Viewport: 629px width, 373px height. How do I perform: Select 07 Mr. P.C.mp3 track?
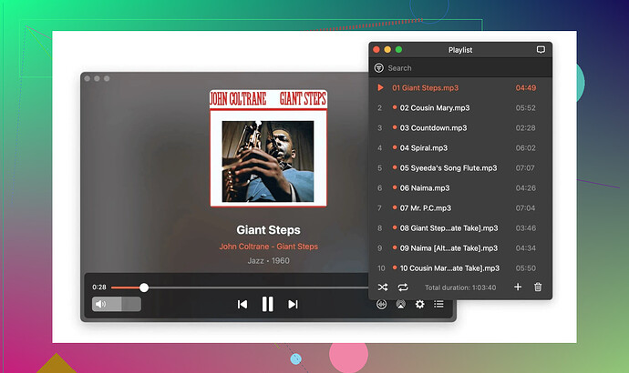tap(460, 207)
